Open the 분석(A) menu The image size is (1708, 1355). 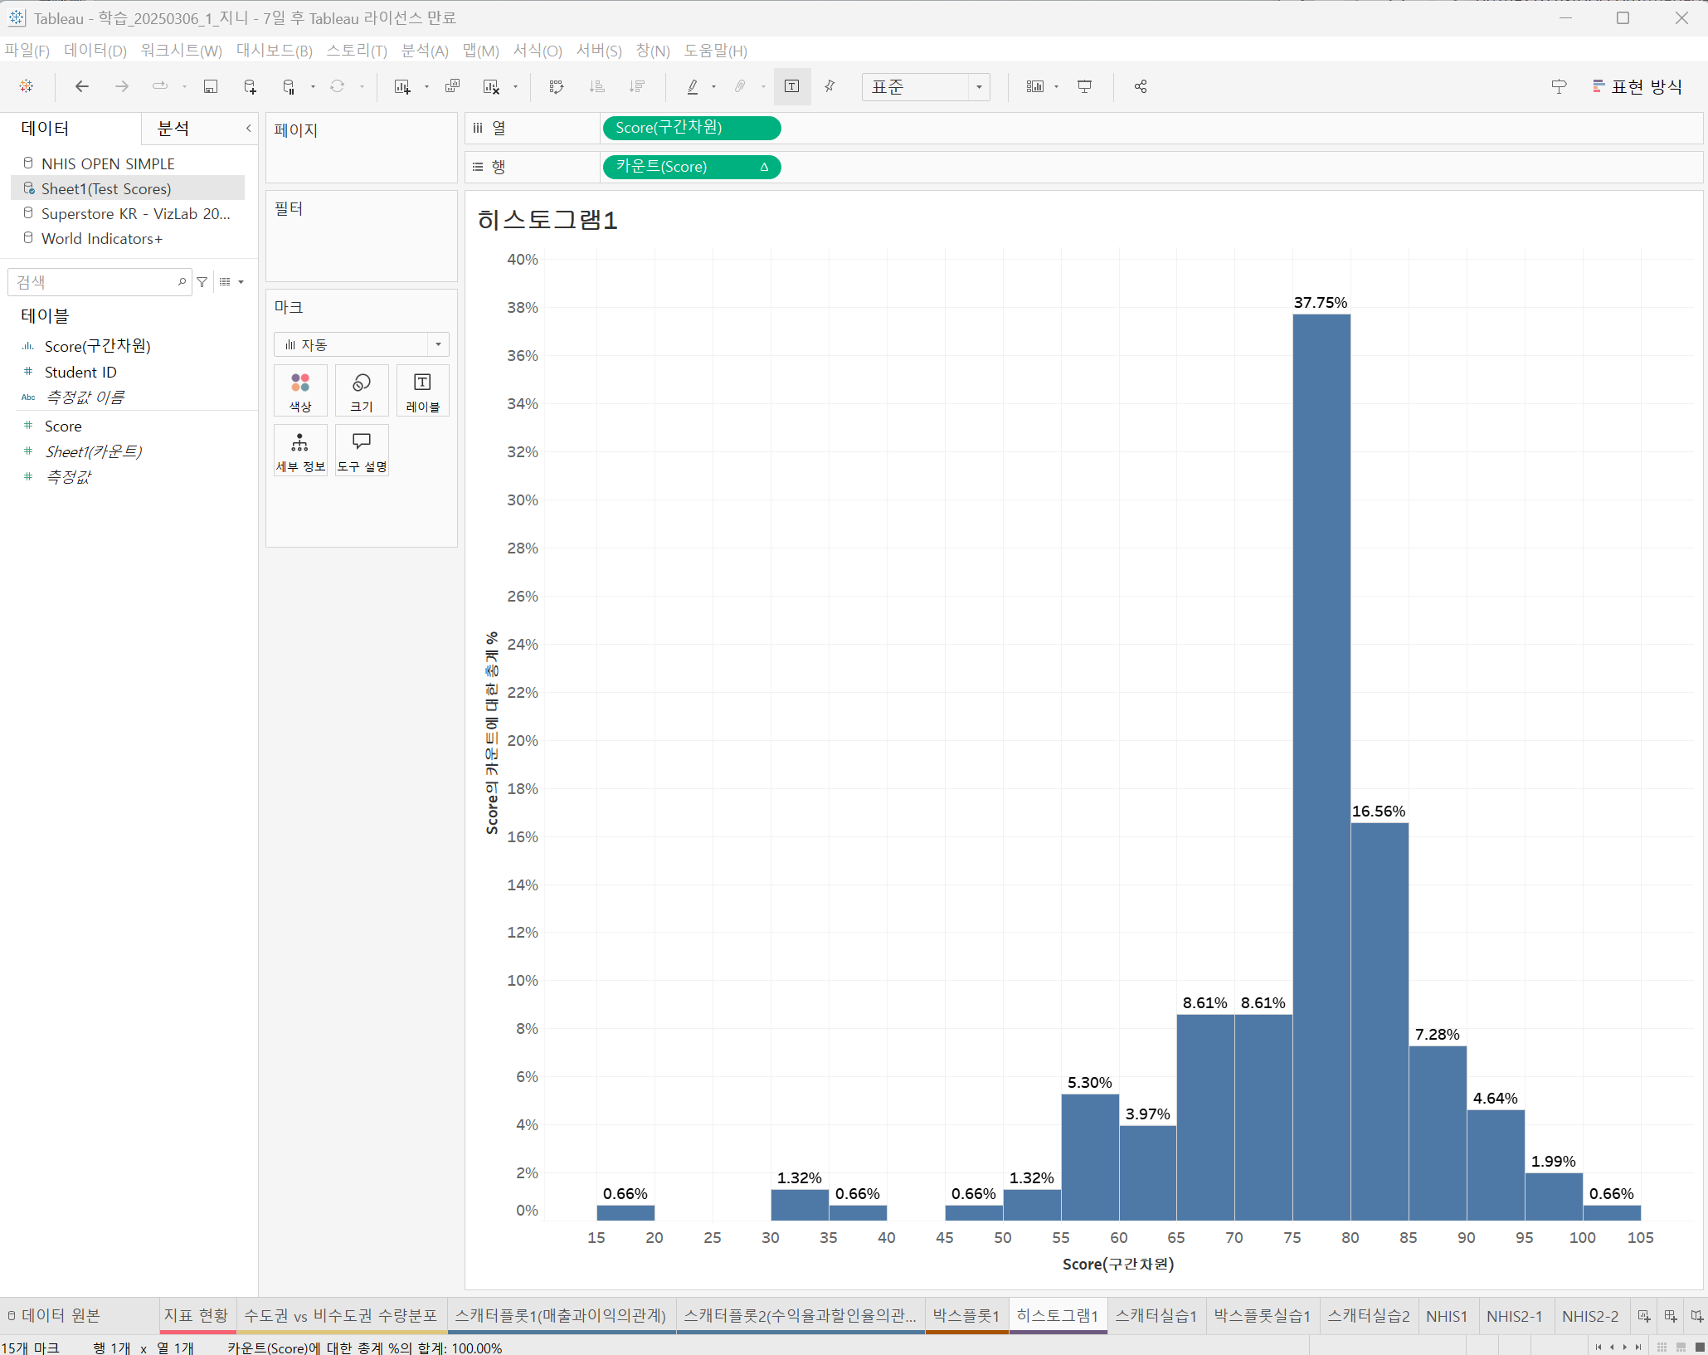425,51
